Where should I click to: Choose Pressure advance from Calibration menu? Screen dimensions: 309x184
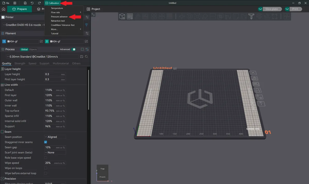pyautogui.click(x=59, y=17)
